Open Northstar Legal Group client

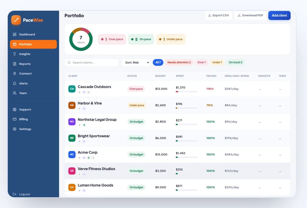(x=97, y=120)
